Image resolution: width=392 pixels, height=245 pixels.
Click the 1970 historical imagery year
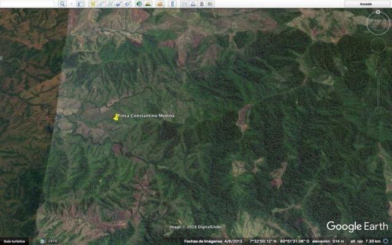tap(53, 241)
